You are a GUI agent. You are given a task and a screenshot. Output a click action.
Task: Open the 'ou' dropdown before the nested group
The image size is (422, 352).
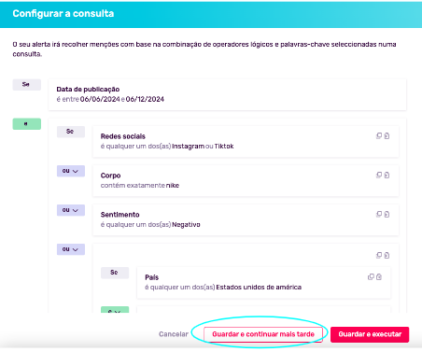click(x=71, y=249)
